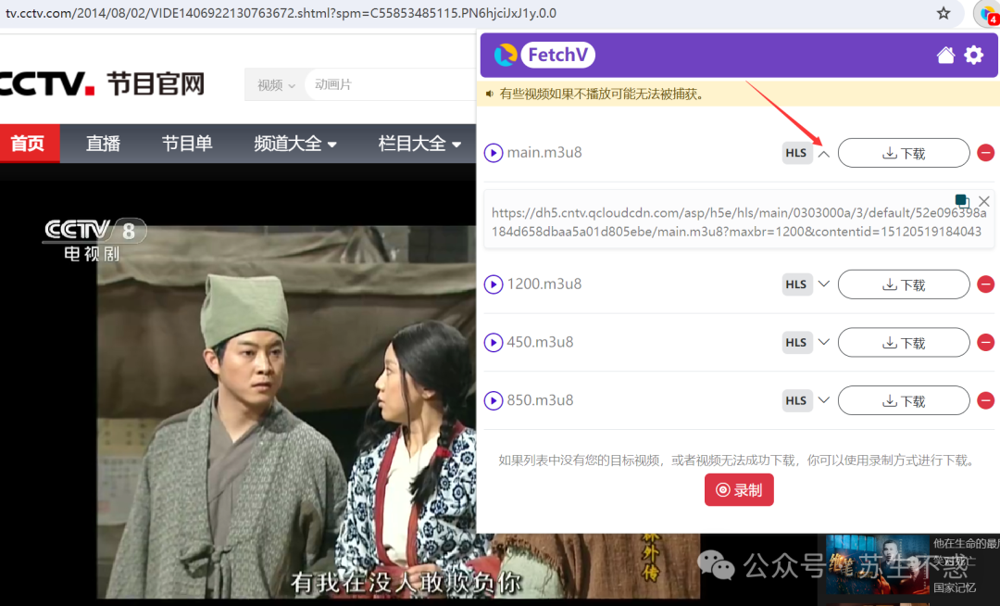The image size is (1000, 606).
Task: Expand the 频道大全 menu
Action: tap(295, 144)
